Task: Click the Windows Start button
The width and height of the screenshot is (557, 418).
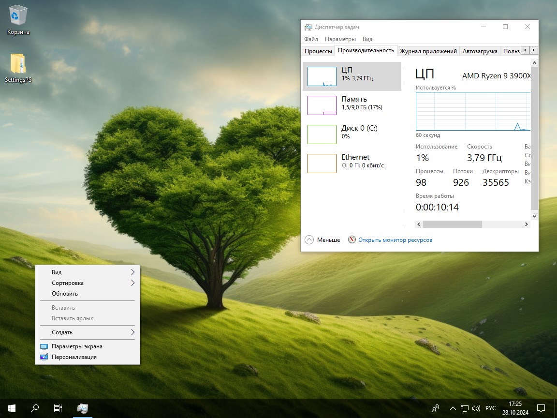Action: tap(12, 408)
